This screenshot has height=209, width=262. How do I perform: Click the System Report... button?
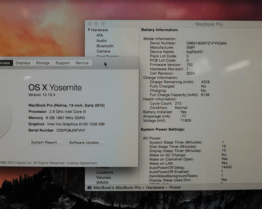(x=46, y=142)
